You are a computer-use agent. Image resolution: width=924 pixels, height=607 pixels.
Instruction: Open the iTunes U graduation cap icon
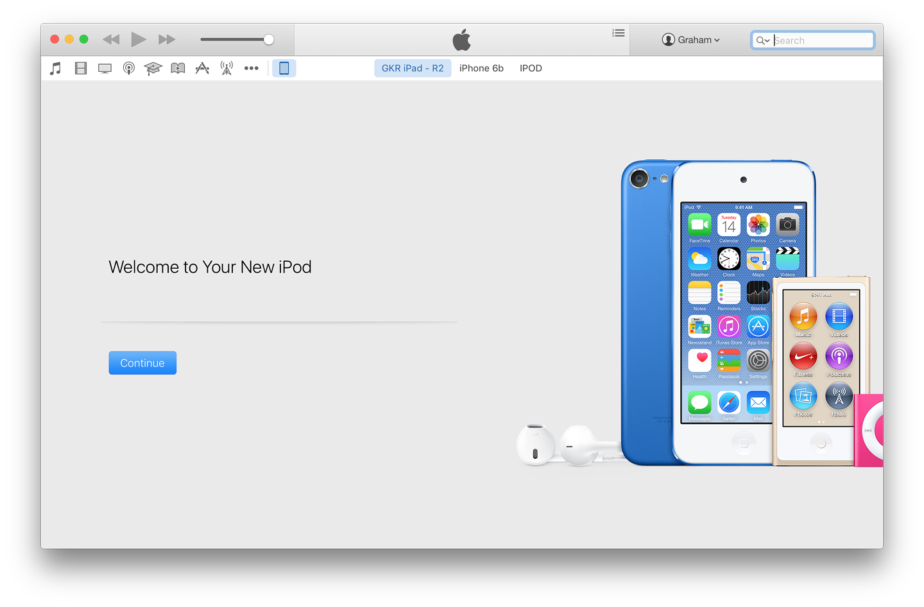153,68
